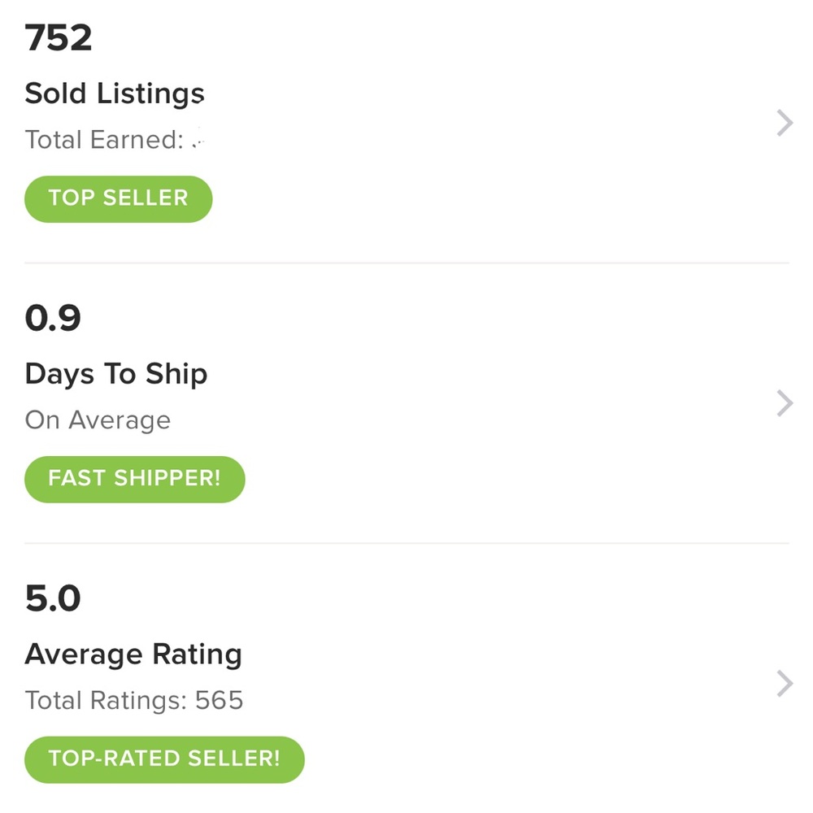Expand the Days To Ship section chevron
813x813 pixels.
click(783, 402)
